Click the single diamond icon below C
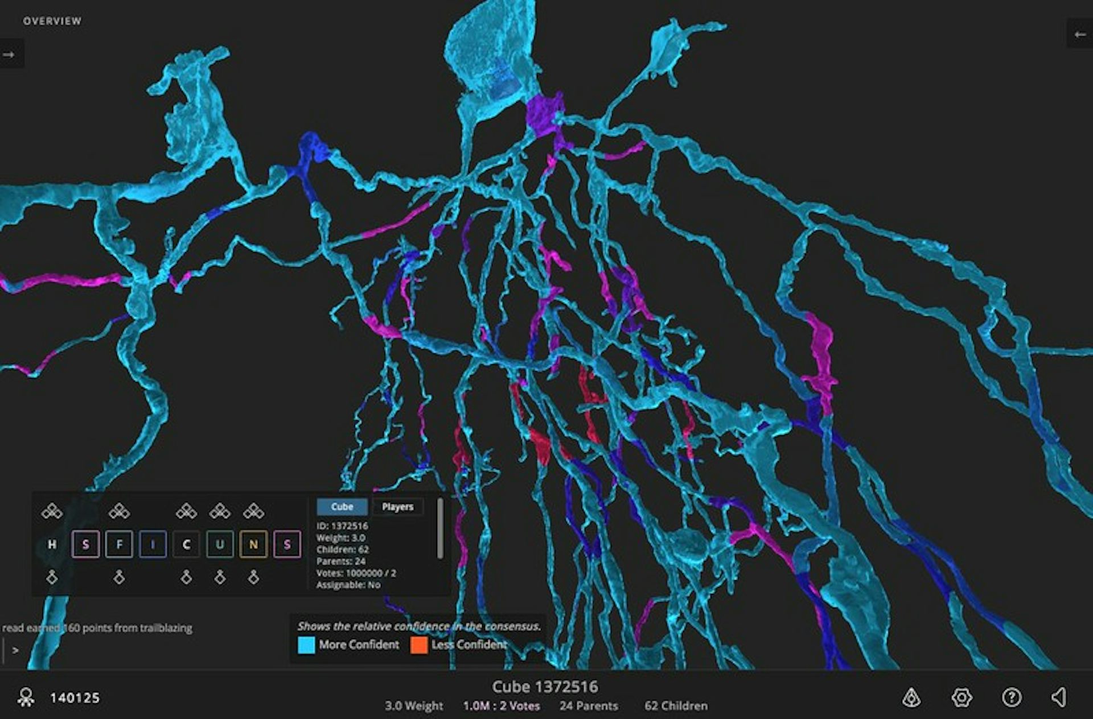This screenshot has width=1093, height=719. point(186,578)
